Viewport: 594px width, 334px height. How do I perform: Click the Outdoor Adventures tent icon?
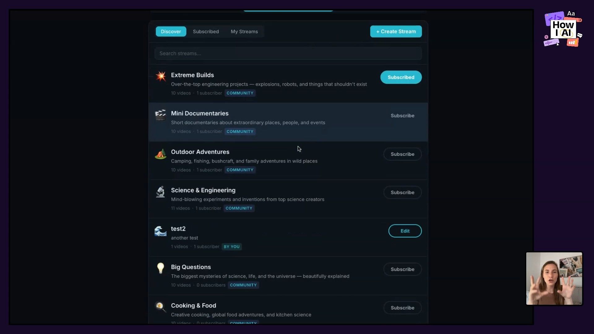click(161, 154)
